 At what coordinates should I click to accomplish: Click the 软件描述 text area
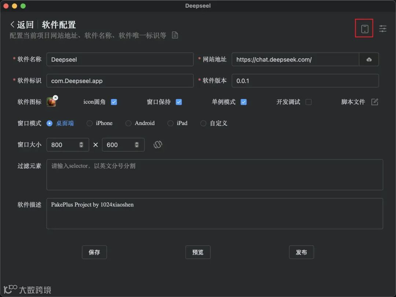click(x=214, y=213)
